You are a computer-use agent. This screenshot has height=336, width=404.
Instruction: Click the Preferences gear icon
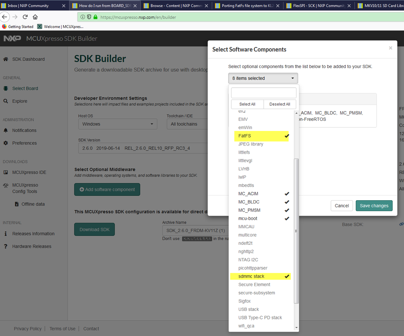coord(5,143)
